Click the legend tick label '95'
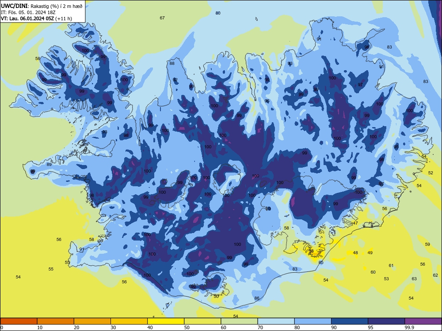This screenshot has width=442, height=331. (370, 327)
